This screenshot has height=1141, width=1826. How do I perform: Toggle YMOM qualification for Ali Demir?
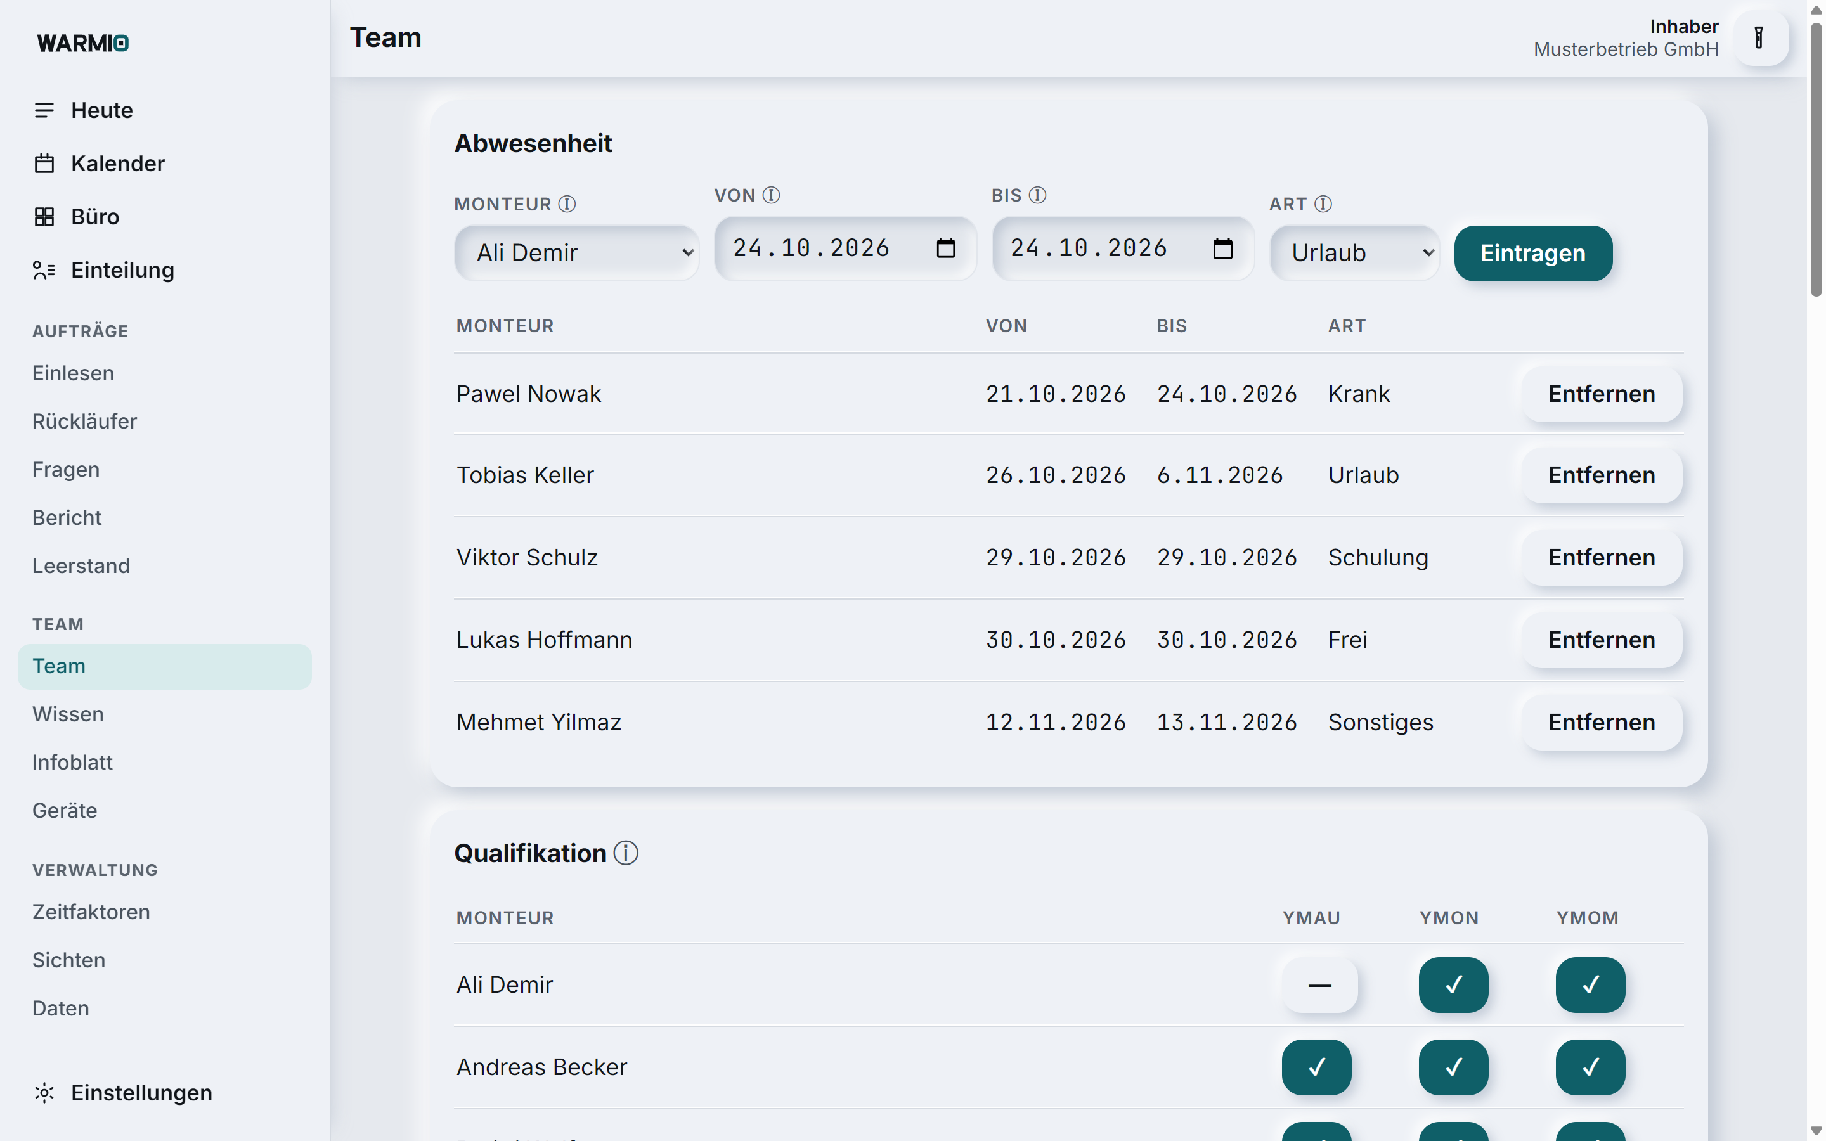pos(1590,985)
